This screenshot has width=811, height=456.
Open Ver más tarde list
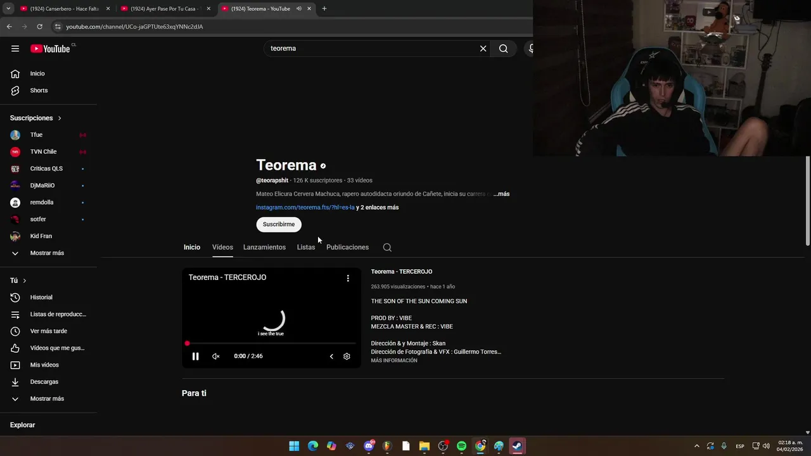tap(48, 331)
